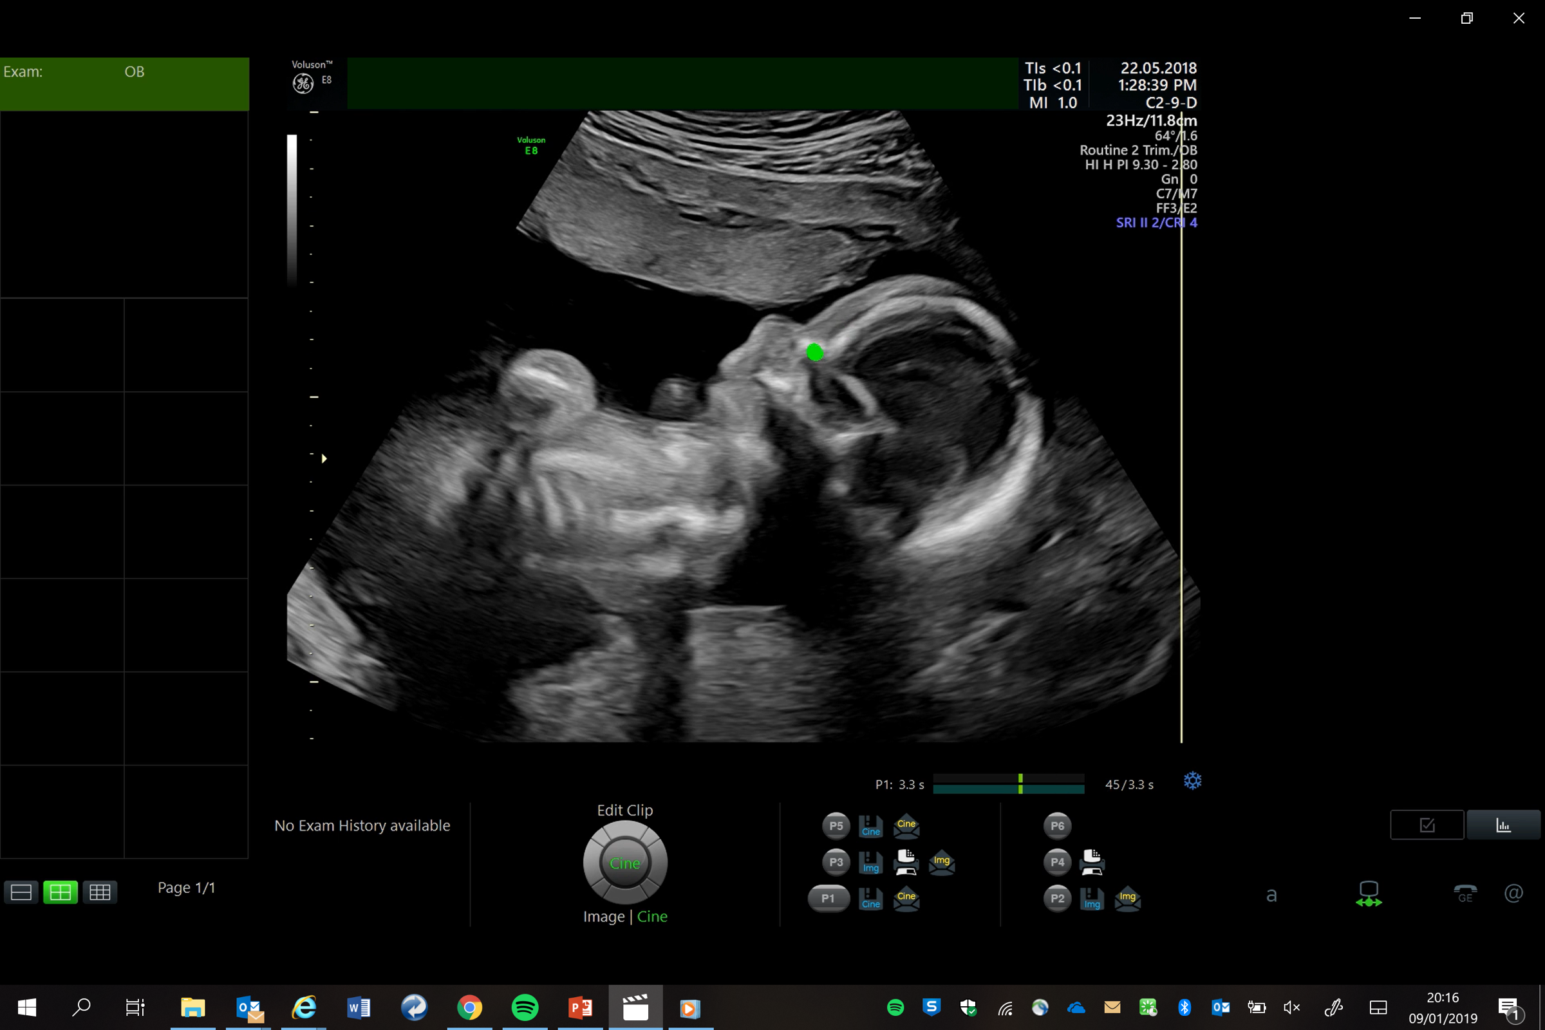This screenshot has width=1545, height=1030.
Task: Click the printer icon beside P4
Action: pos(1092,862)
